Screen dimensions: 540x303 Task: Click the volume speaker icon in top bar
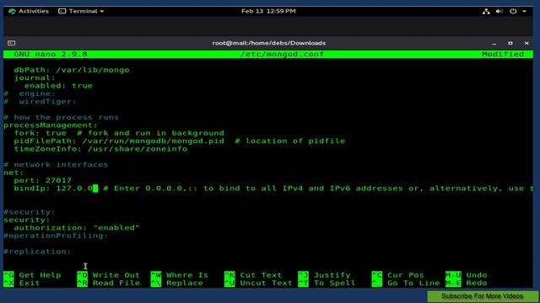pyautogui.click(x=499, y=11)
